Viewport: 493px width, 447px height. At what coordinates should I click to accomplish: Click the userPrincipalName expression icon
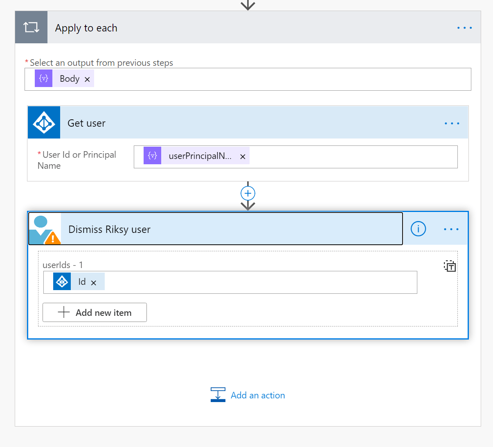click(152, 156)
